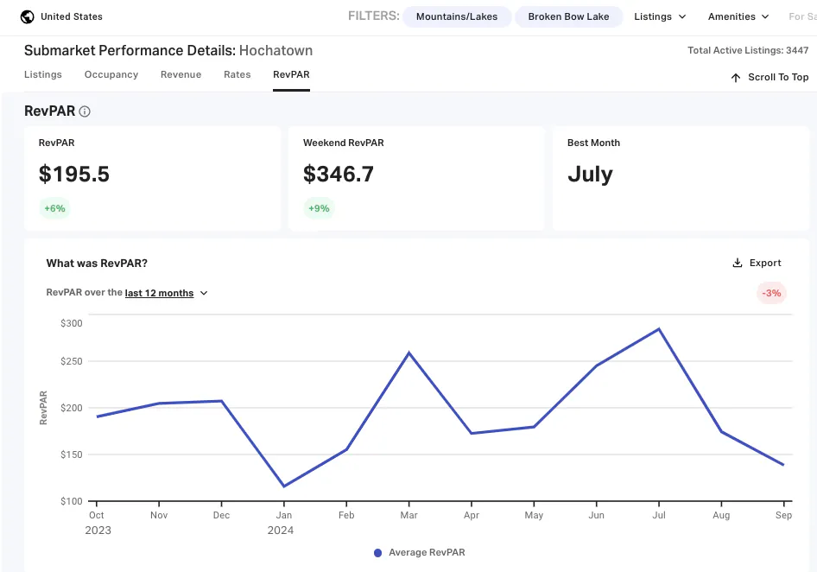This screenshot has height=572, width=817.
Task: Click Scroll To Top link
Action: click(x=769, y=77)
